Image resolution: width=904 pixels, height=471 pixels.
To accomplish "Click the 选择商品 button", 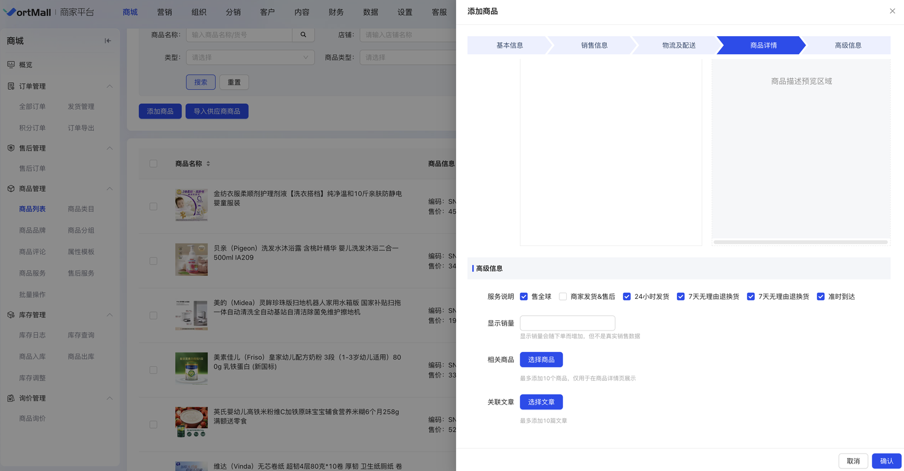I will point(541,360).
